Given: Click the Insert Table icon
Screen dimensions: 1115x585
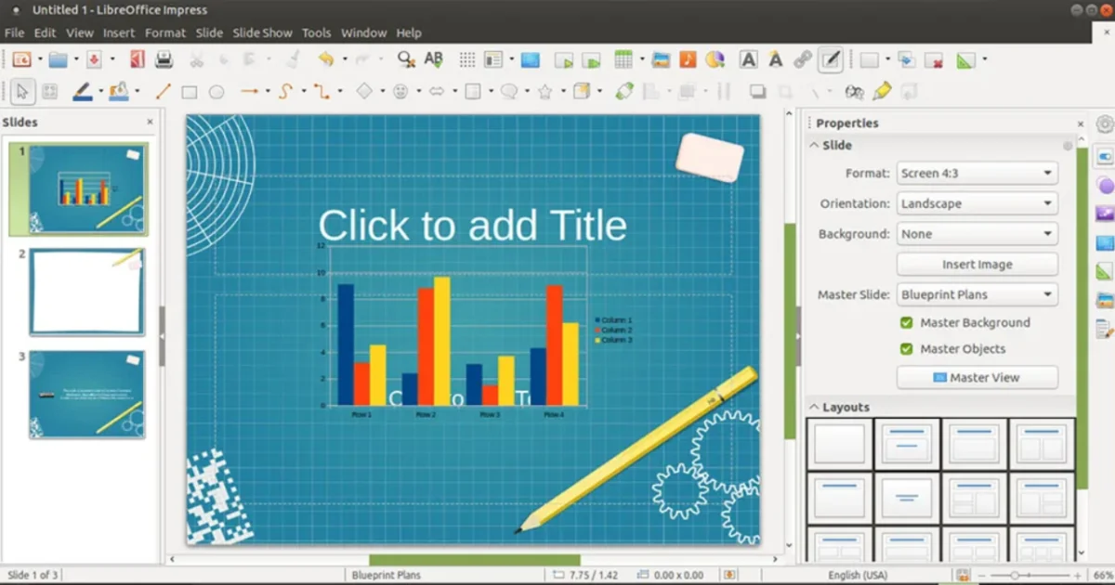Looking at the screenshot, I should click(x=623, y=60).
